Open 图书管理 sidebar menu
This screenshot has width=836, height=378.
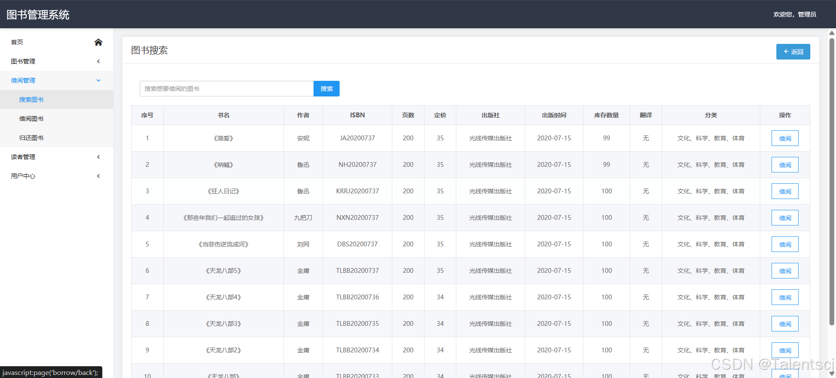pyautogui.click(x=57, y=61)
